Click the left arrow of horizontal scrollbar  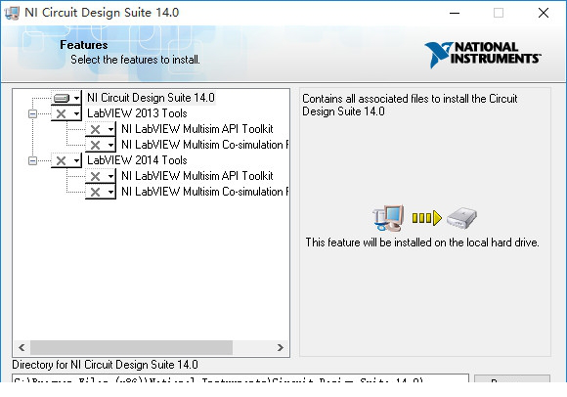22,348
